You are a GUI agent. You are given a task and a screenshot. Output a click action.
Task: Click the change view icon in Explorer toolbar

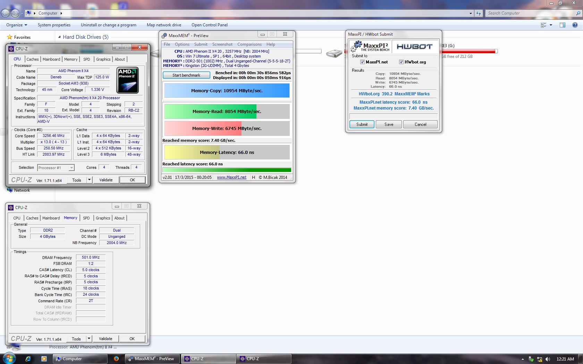tap(543, 25)
